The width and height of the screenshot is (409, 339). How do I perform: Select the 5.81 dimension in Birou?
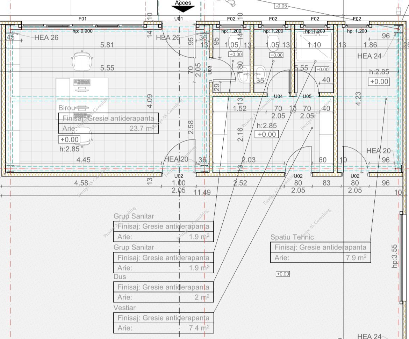pyautogui.click(x=107, y=45)
